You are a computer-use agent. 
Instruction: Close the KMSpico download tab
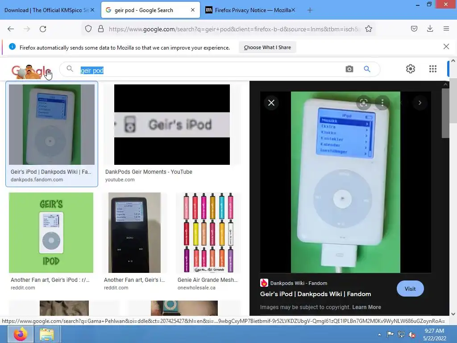click(x=92, y=10)
